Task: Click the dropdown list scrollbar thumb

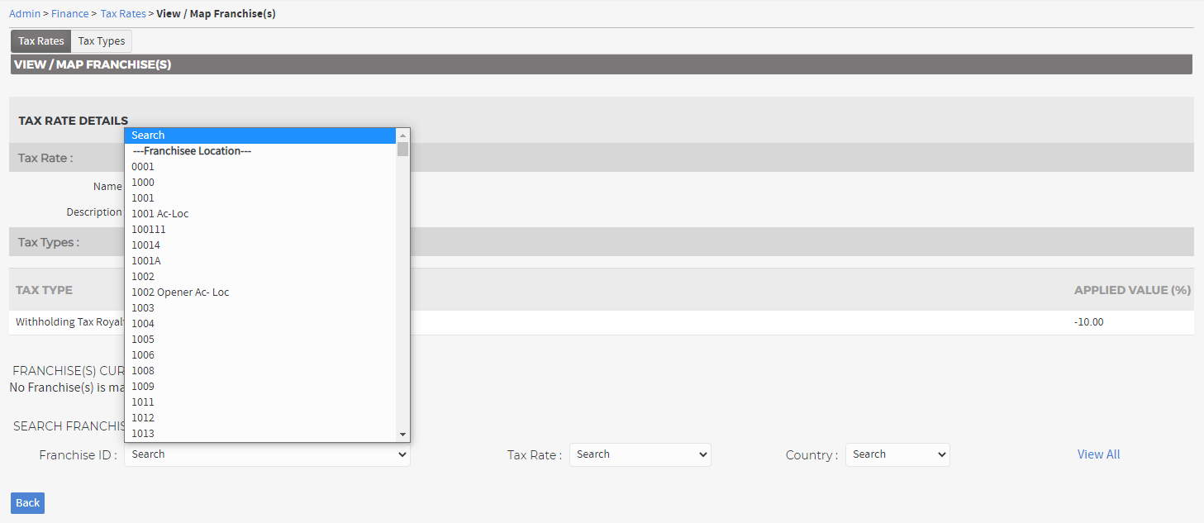Action: (x=402, y=150)
